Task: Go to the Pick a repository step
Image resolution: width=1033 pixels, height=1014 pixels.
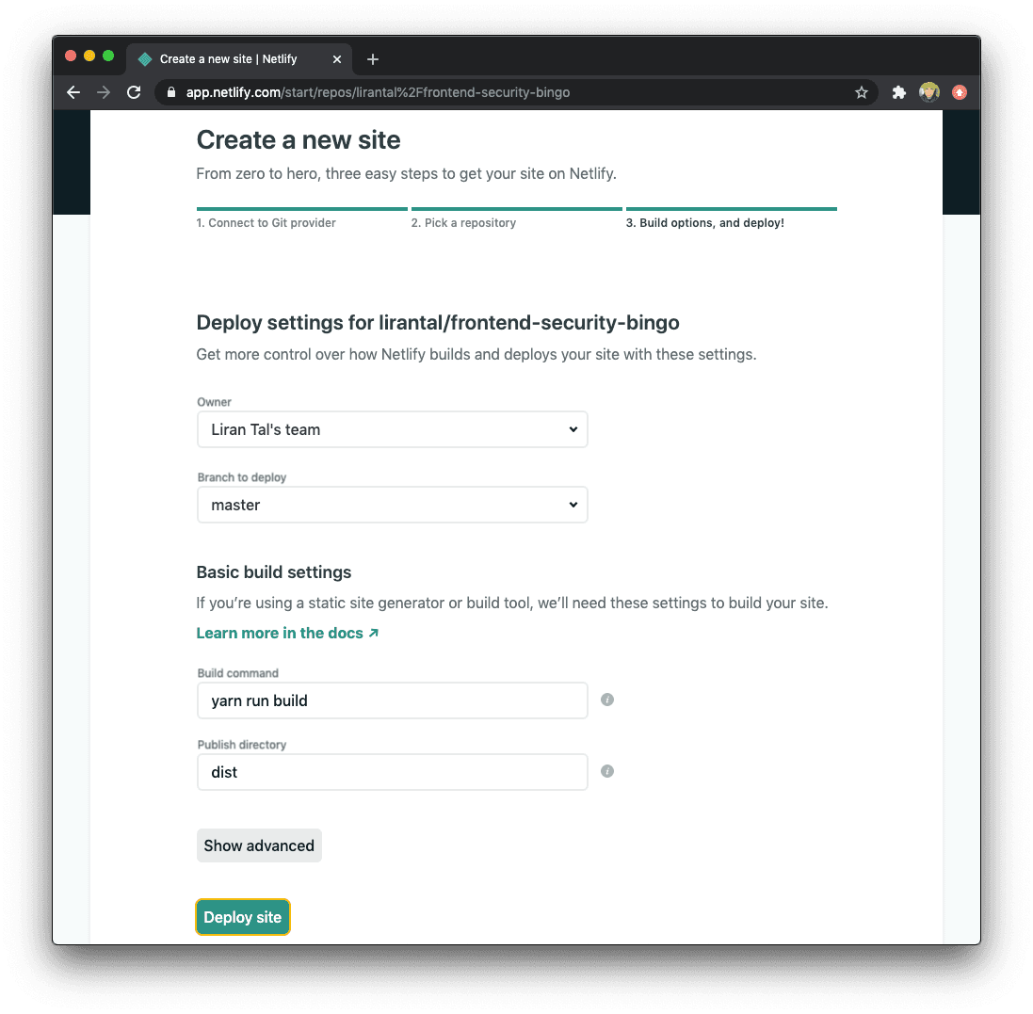Action: tap(464, 223)
